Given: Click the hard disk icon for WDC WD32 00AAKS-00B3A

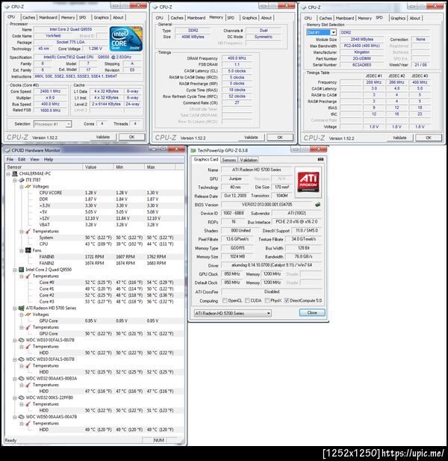Looking at the screenshot, I should (22, 378).
